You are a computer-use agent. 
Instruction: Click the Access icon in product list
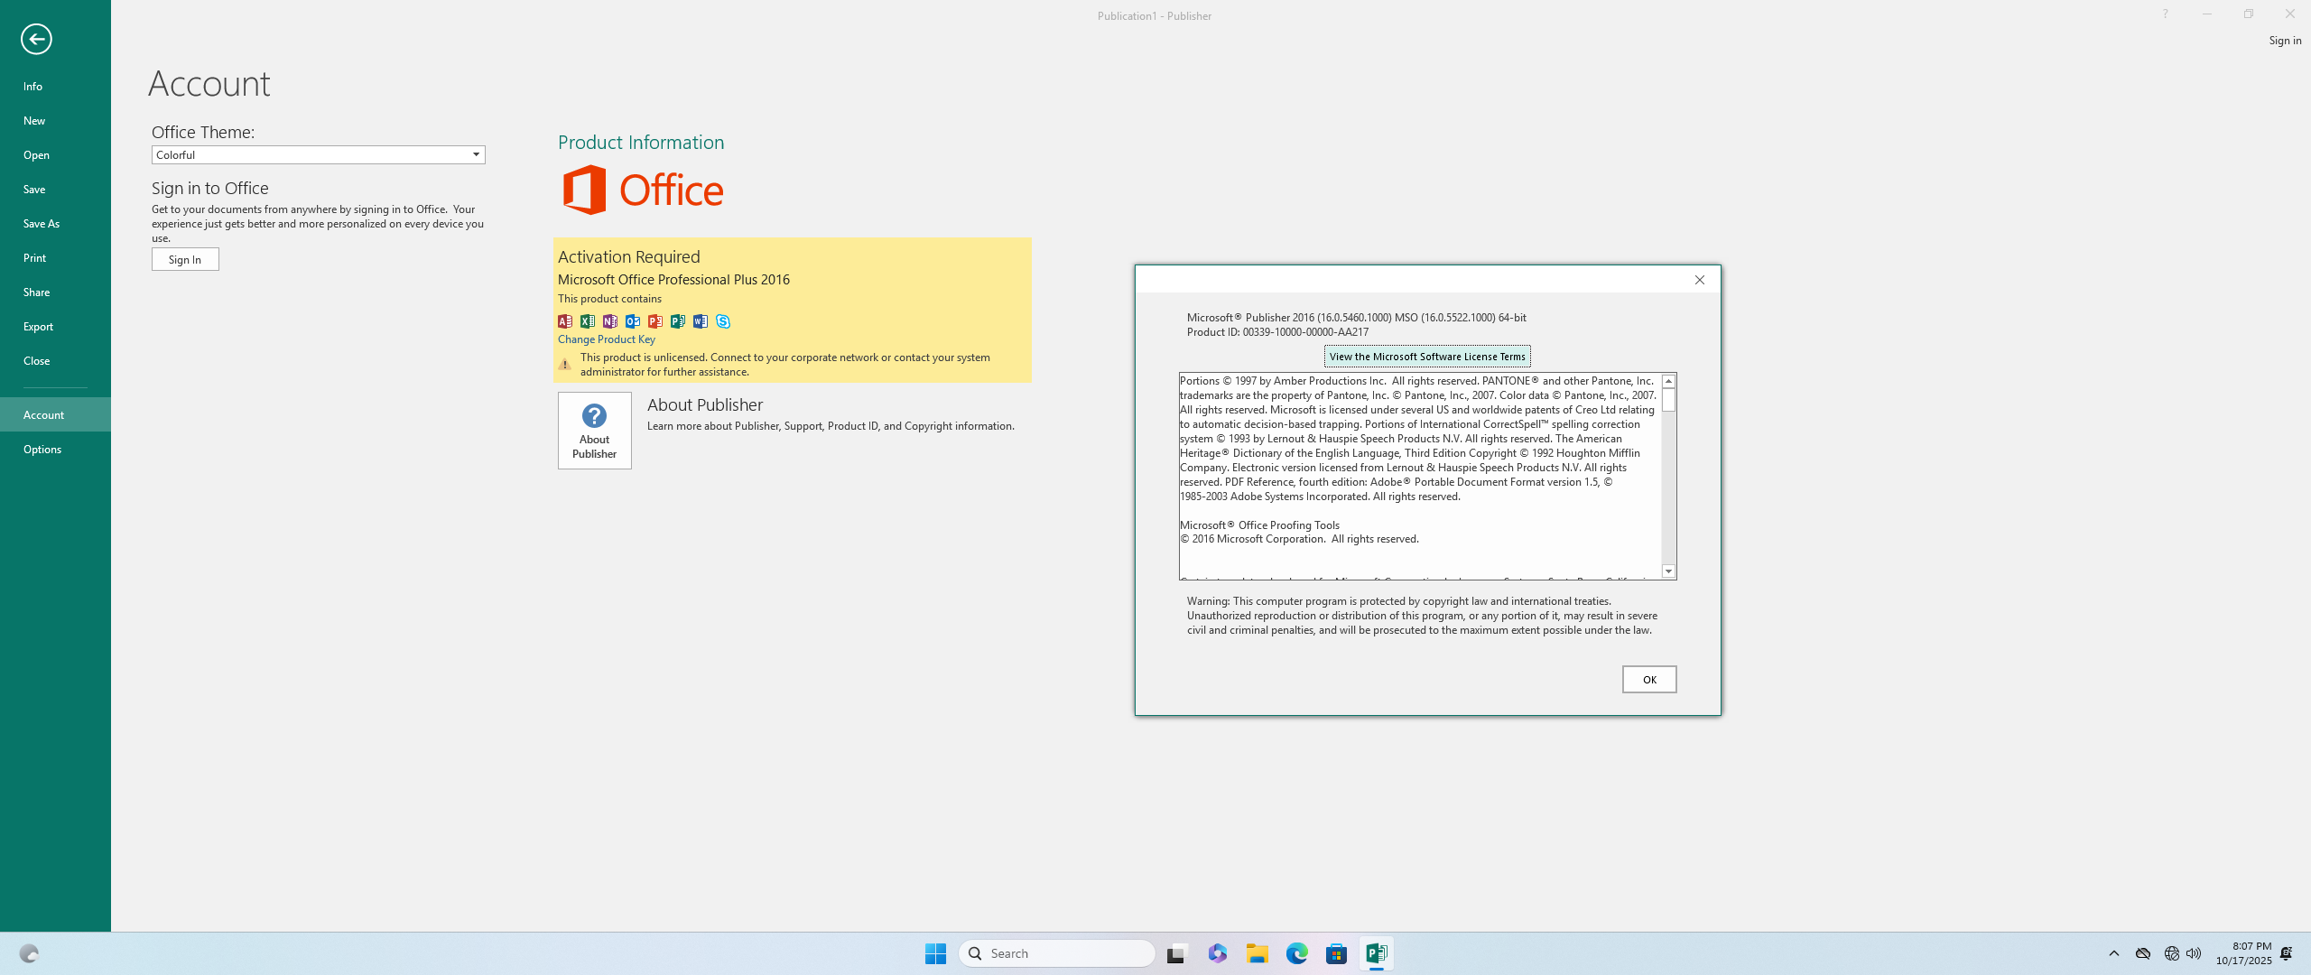click(565, 321)
